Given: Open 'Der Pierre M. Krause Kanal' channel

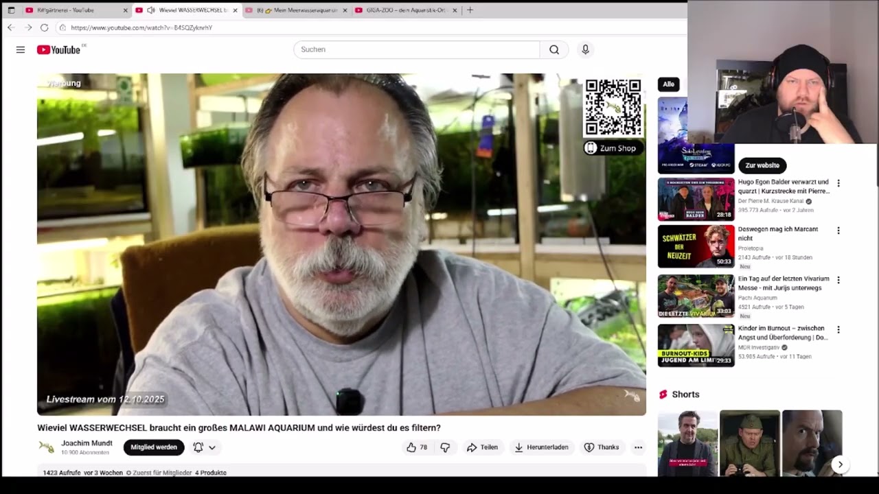Looking at the screenshot, I should [x=770, y=201].
